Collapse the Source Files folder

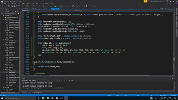[x=4, y=64]
